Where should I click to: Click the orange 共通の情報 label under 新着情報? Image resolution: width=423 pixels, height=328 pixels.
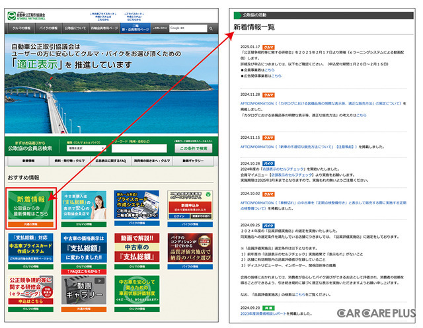coord(31,224)
